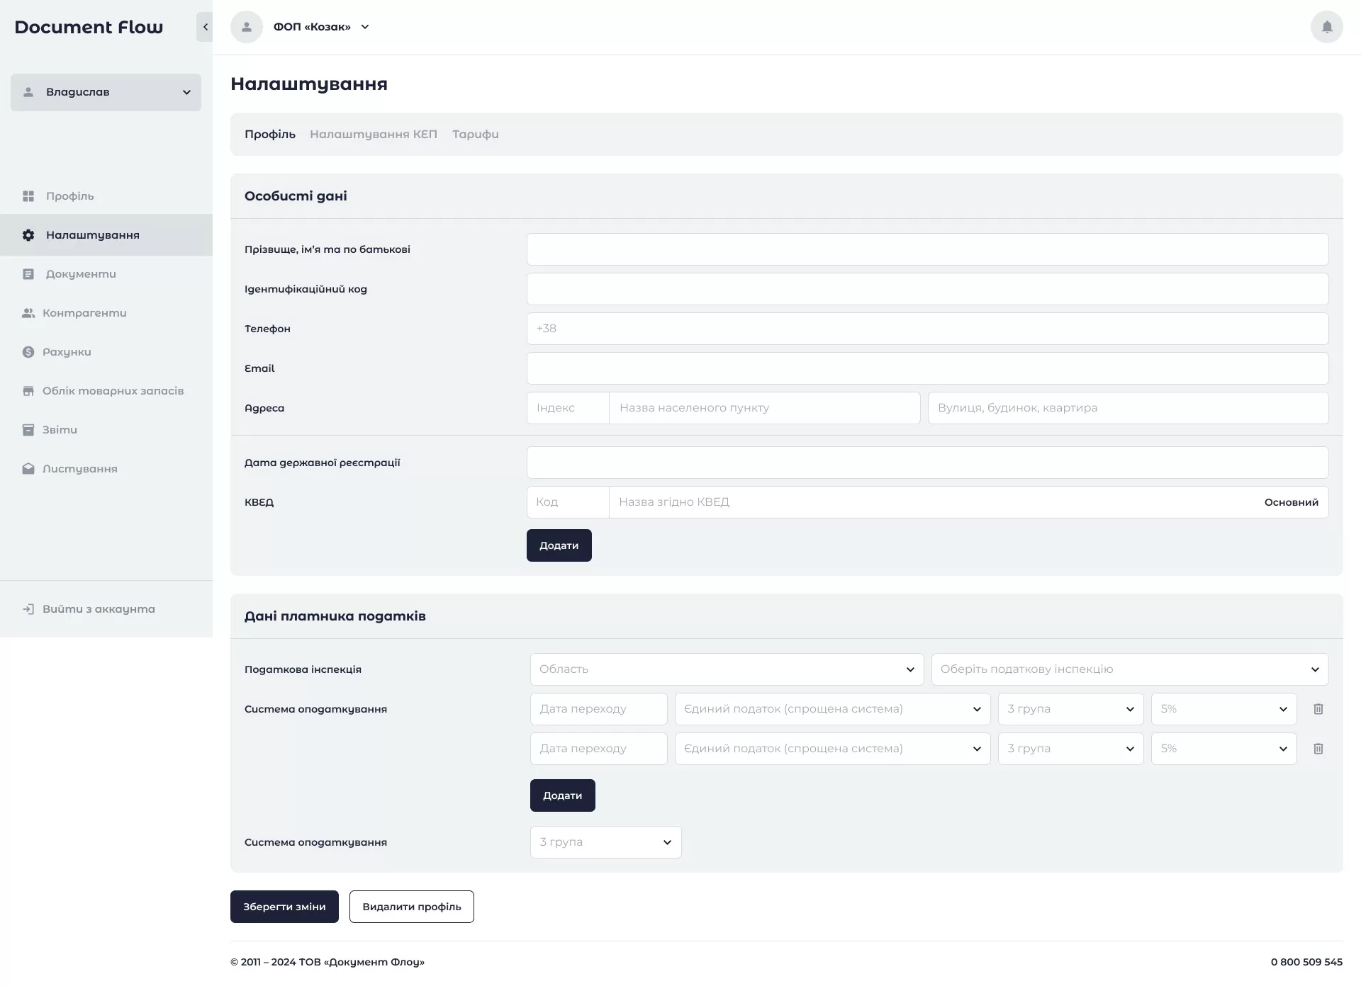This screenshot has height=986, width=1361.
Task: Open first row 3 група dropdown
Action: [x=1070, y=709]
